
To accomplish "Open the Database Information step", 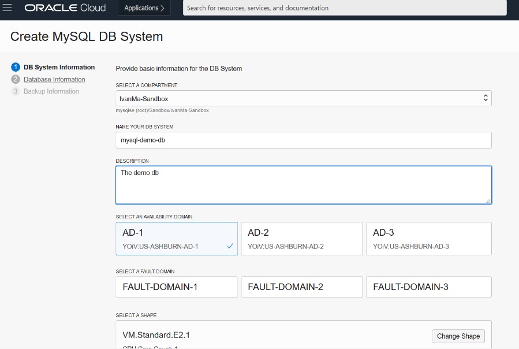I will tap(54, 80).
